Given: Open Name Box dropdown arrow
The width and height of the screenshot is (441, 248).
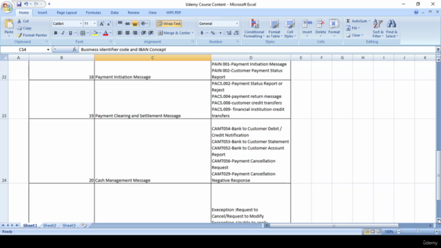Looking at the screenshot, I should click(x=48, y=50).
